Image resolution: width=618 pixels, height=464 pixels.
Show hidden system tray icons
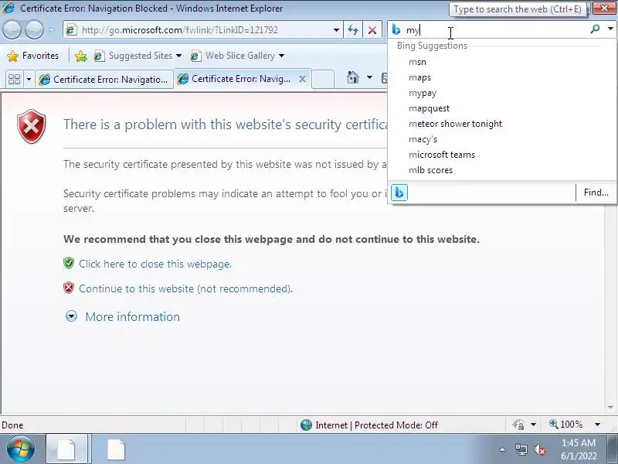(503, 449)
